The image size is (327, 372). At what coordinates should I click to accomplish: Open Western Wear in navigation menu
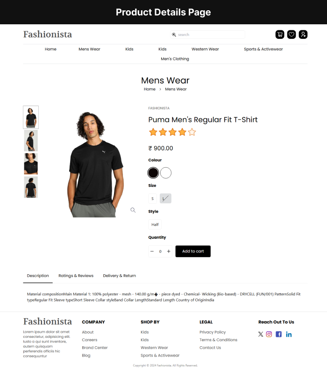pyautogui.click(x=205, y=49)
